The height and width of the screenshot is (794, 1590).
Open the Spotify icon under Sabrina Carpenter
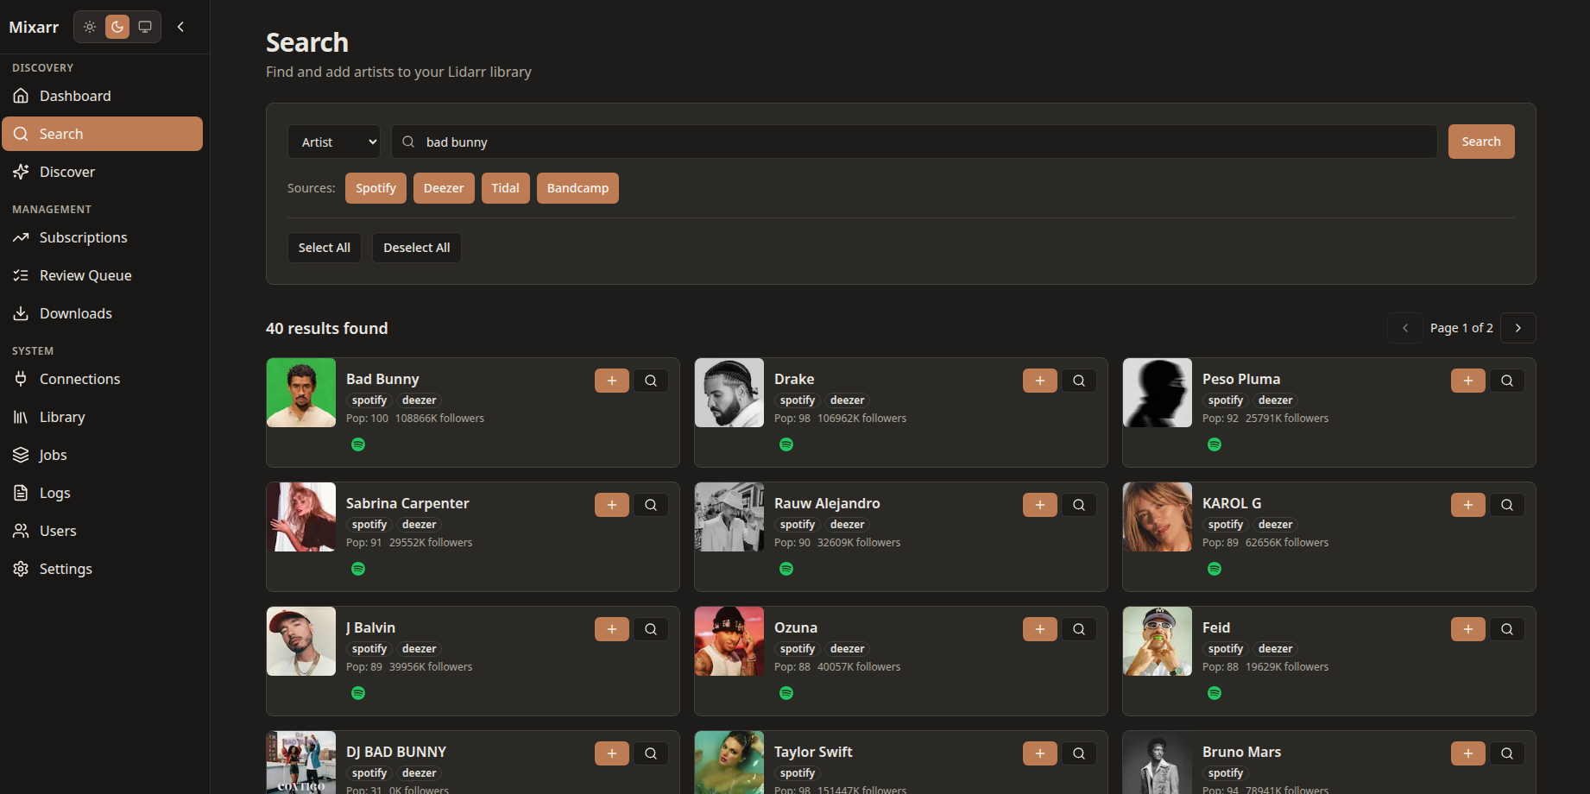[358, 569]
